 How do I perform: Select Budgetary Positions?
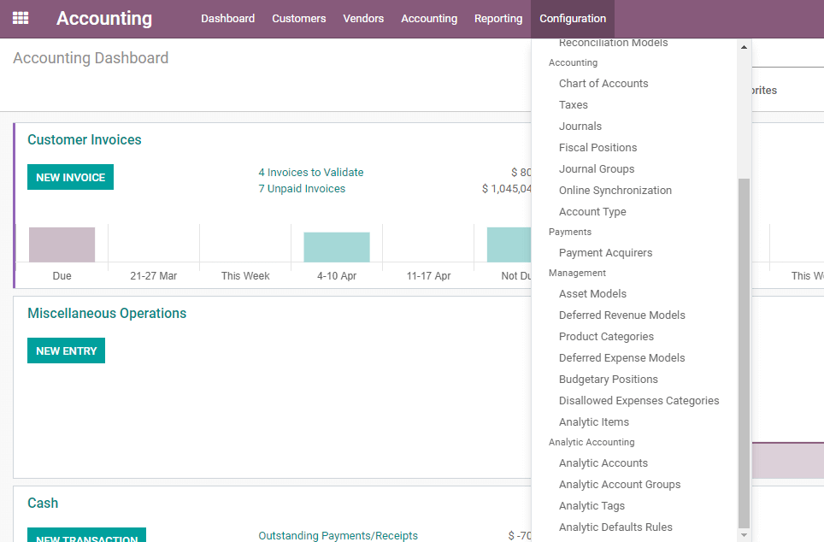[608, 380]
